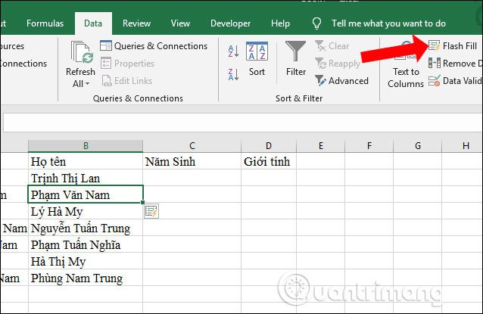Select the cell Phạm Văn Nam

[x=86, y=194]
